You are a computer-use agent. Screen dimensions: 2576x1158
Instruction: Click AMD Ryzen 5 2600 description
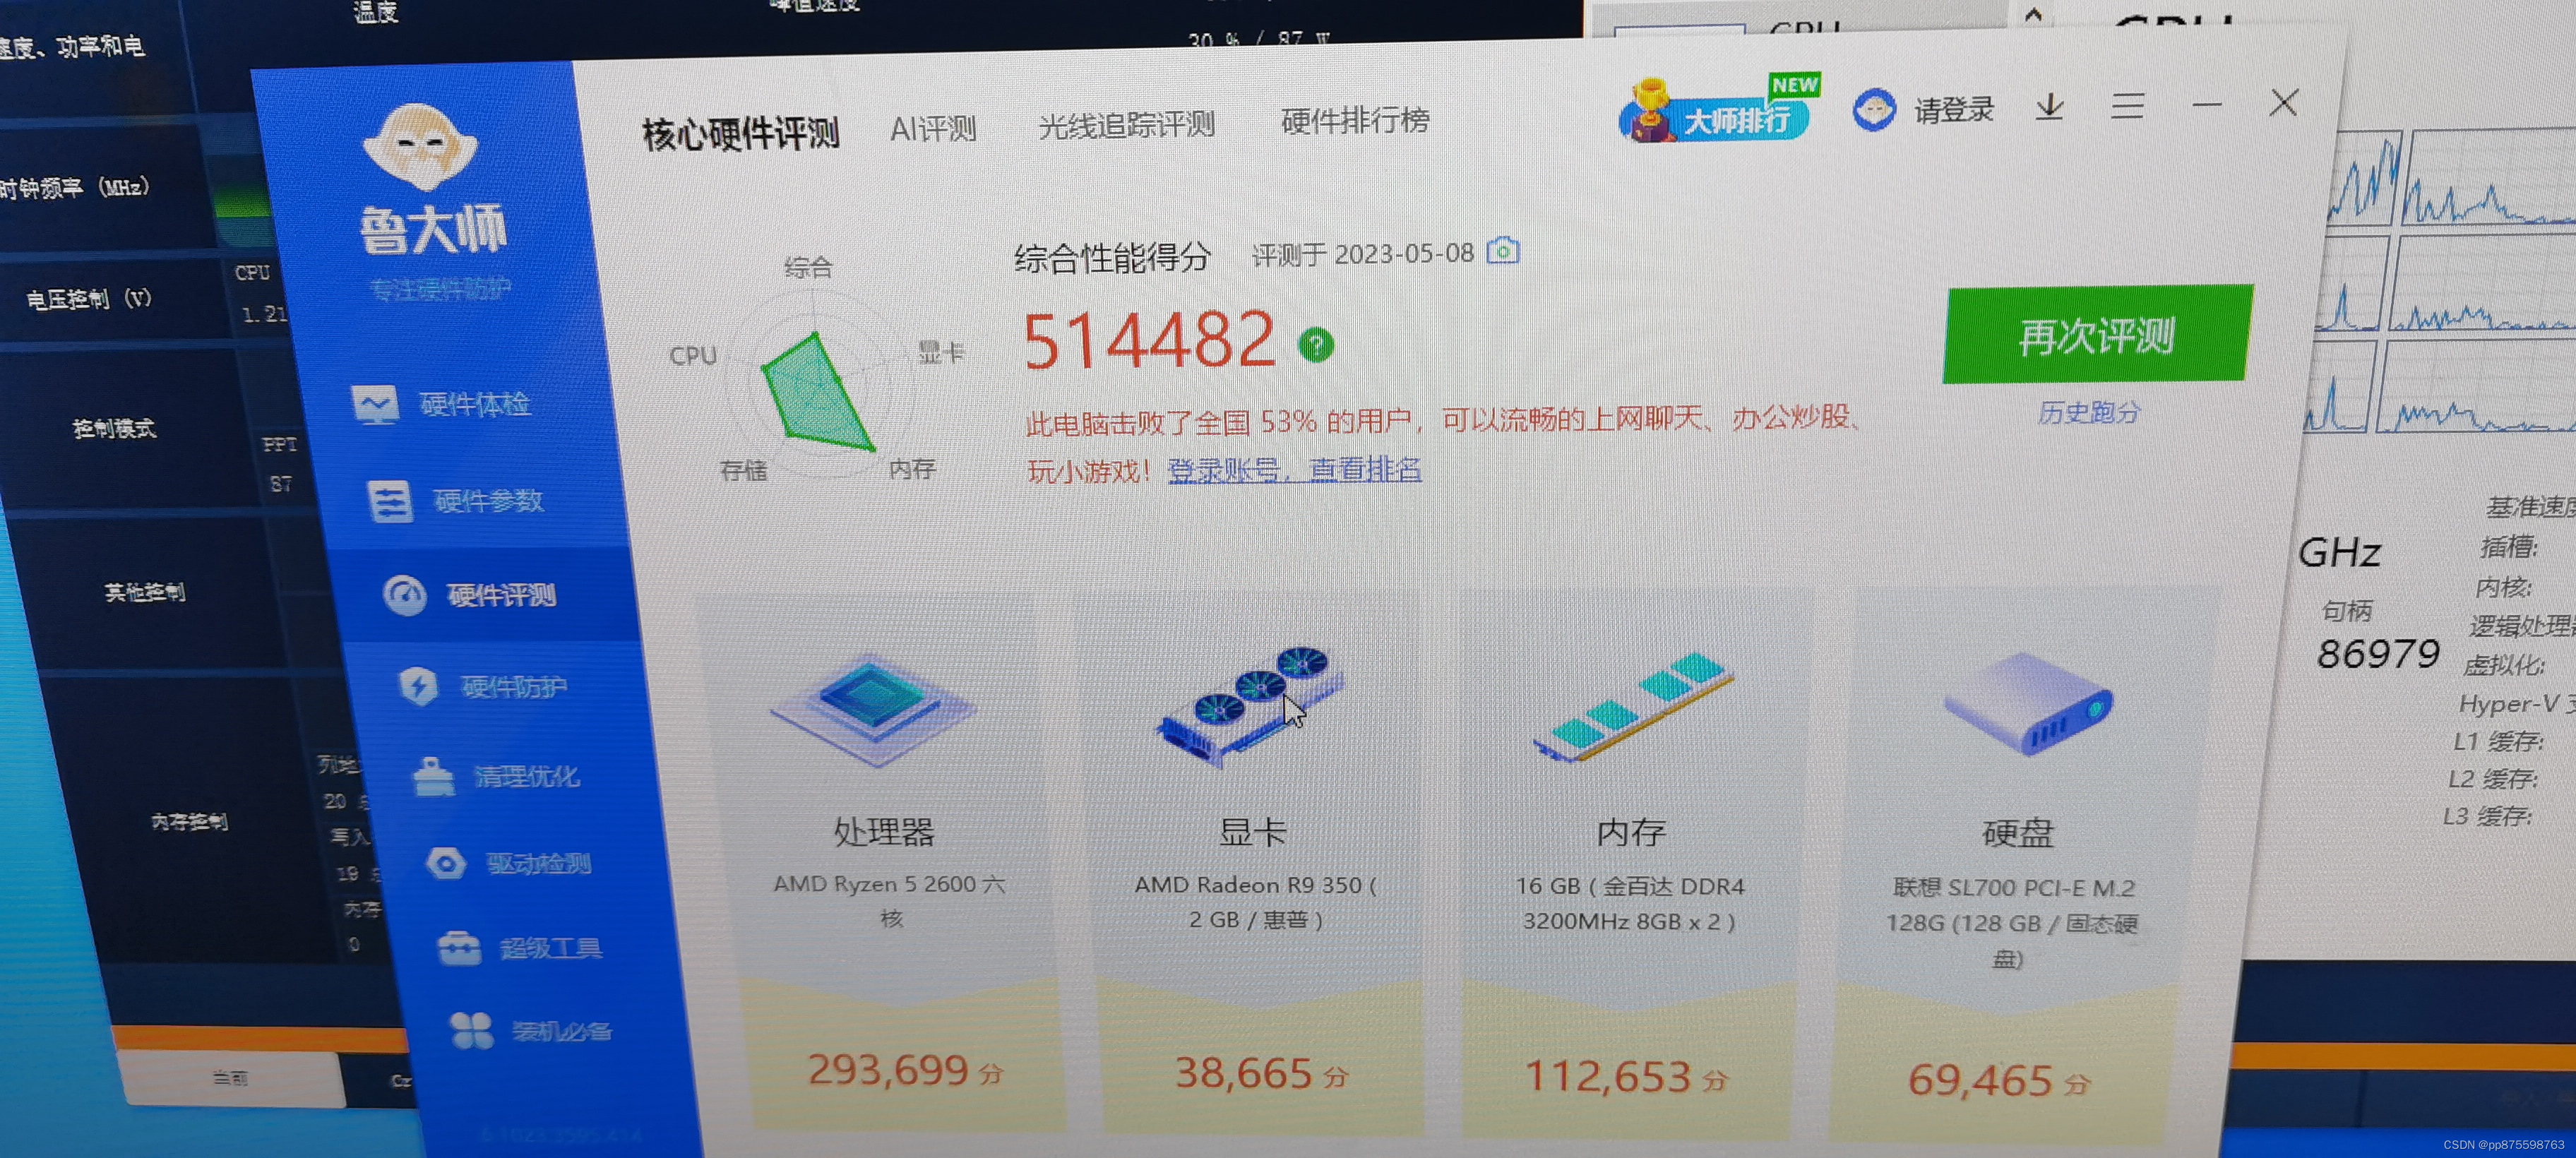pyautogui.click(x=889, y=900)
